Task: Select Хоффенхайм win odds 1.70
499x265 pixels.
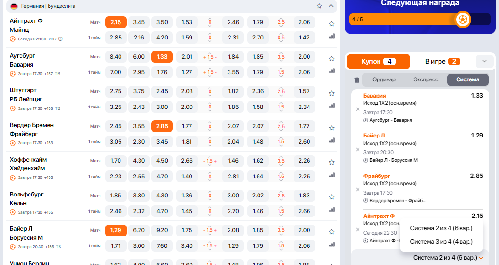Action: [116, 161]
